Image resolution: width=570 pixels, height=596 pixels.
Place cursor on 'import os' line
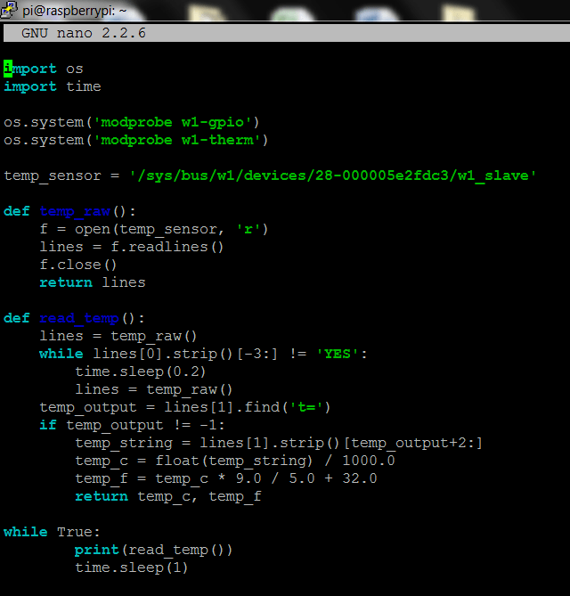[x=44, y=69]
